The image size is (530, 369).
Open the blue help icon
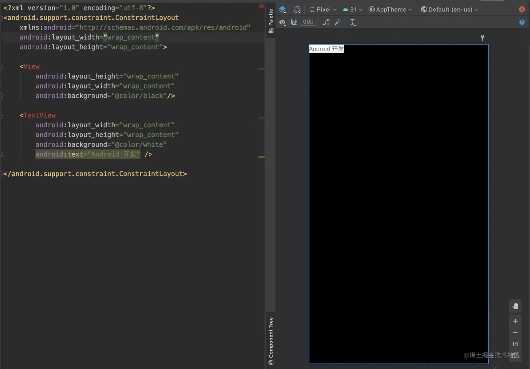[522, 22]
